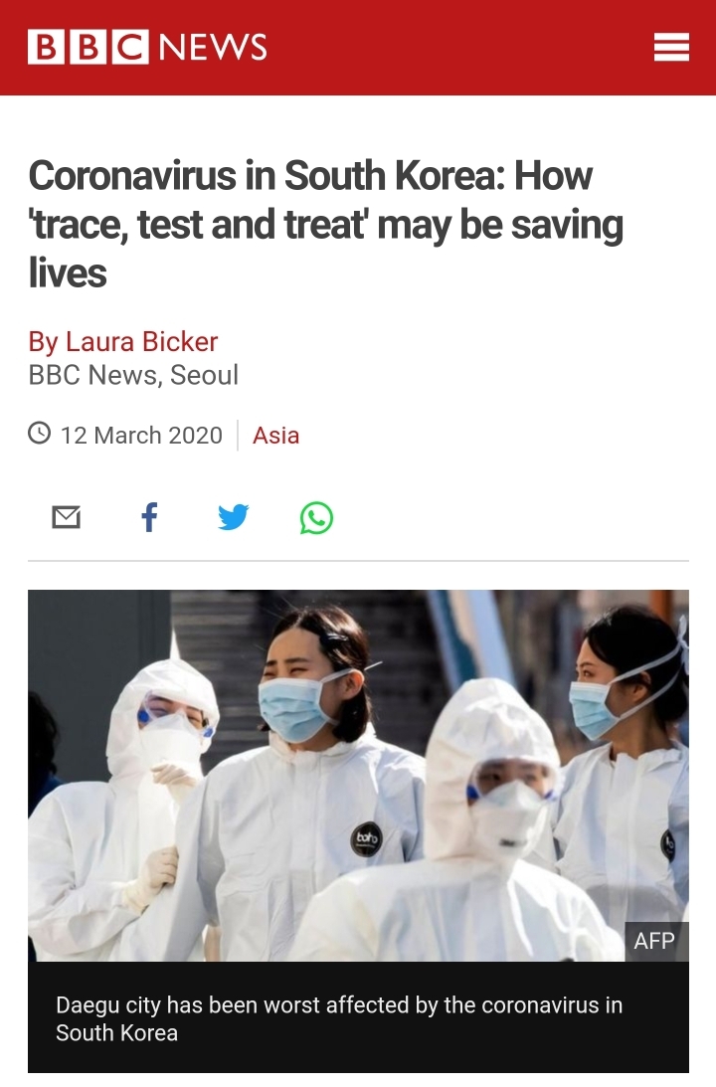Open author page for Laura Bicker
The image size is (716, 1087).
(x=122, y=342)
